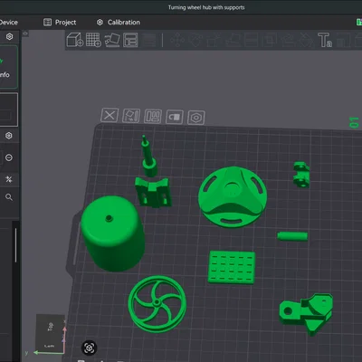Select the spoked steering wheel model
The height and width of the screenshot is (362, 362).
coord(157,304)
